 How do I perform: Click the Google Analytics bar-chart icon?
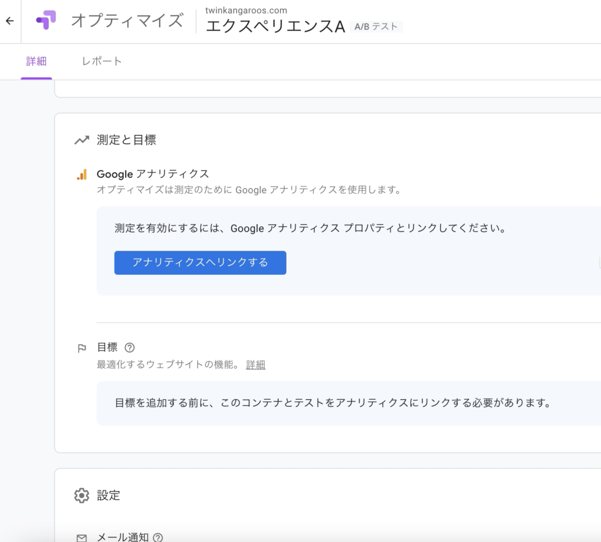click(x=82, y=174)
